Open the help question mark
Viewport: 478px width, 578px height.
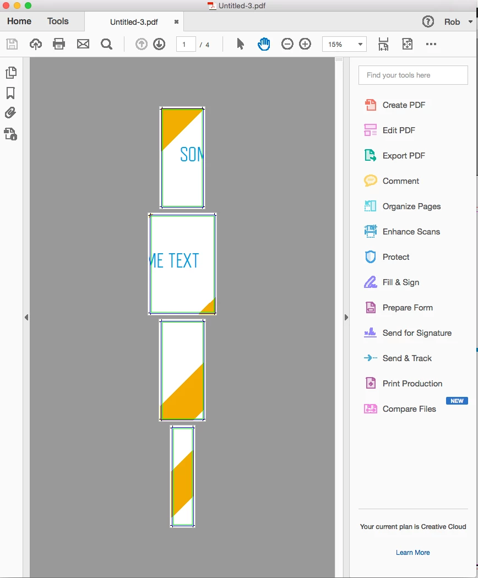click(428, 22)
